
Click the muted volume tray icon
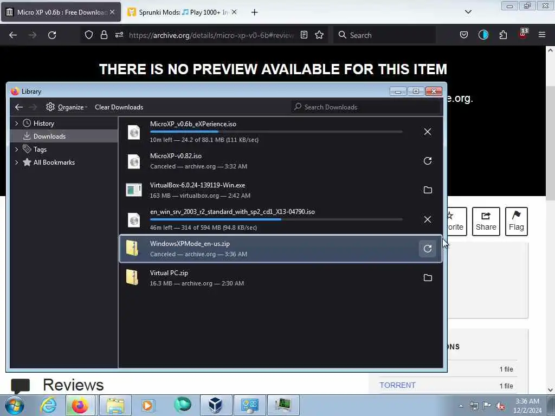500,406
